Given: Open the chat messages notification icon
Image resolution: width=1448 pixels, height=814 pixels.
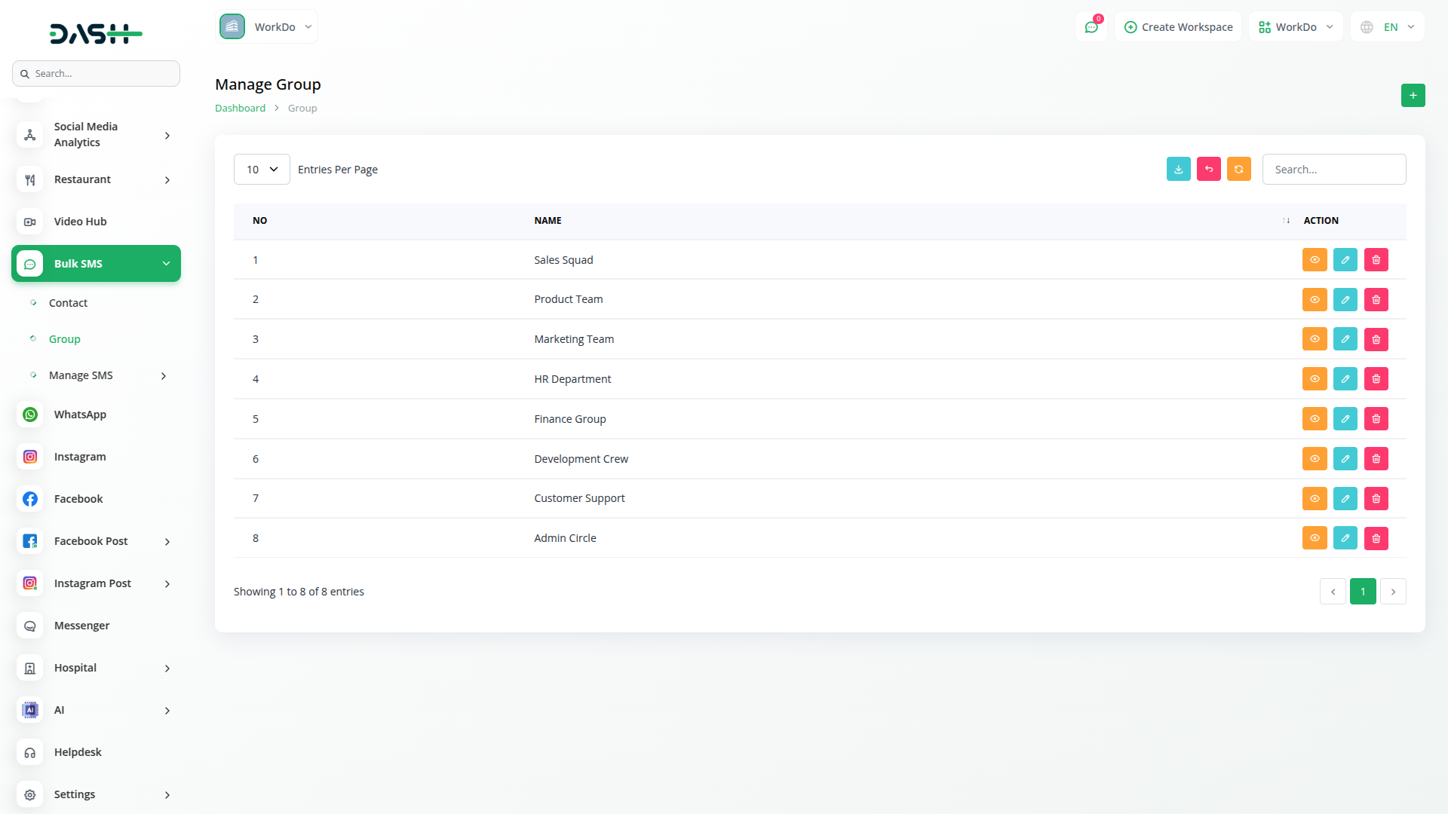Looking at the screenshot, I should tap(1091, 27).
